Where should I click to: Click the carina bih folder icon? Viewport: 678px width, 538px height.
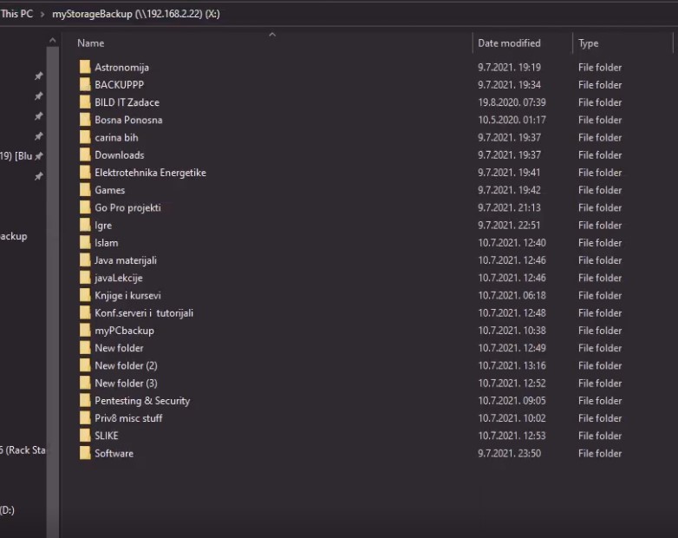click(x=85, y=137)
